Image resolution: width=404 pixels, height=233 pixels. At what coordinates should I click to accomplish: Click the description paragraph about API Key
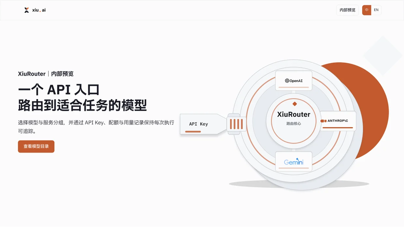[96, 127]
